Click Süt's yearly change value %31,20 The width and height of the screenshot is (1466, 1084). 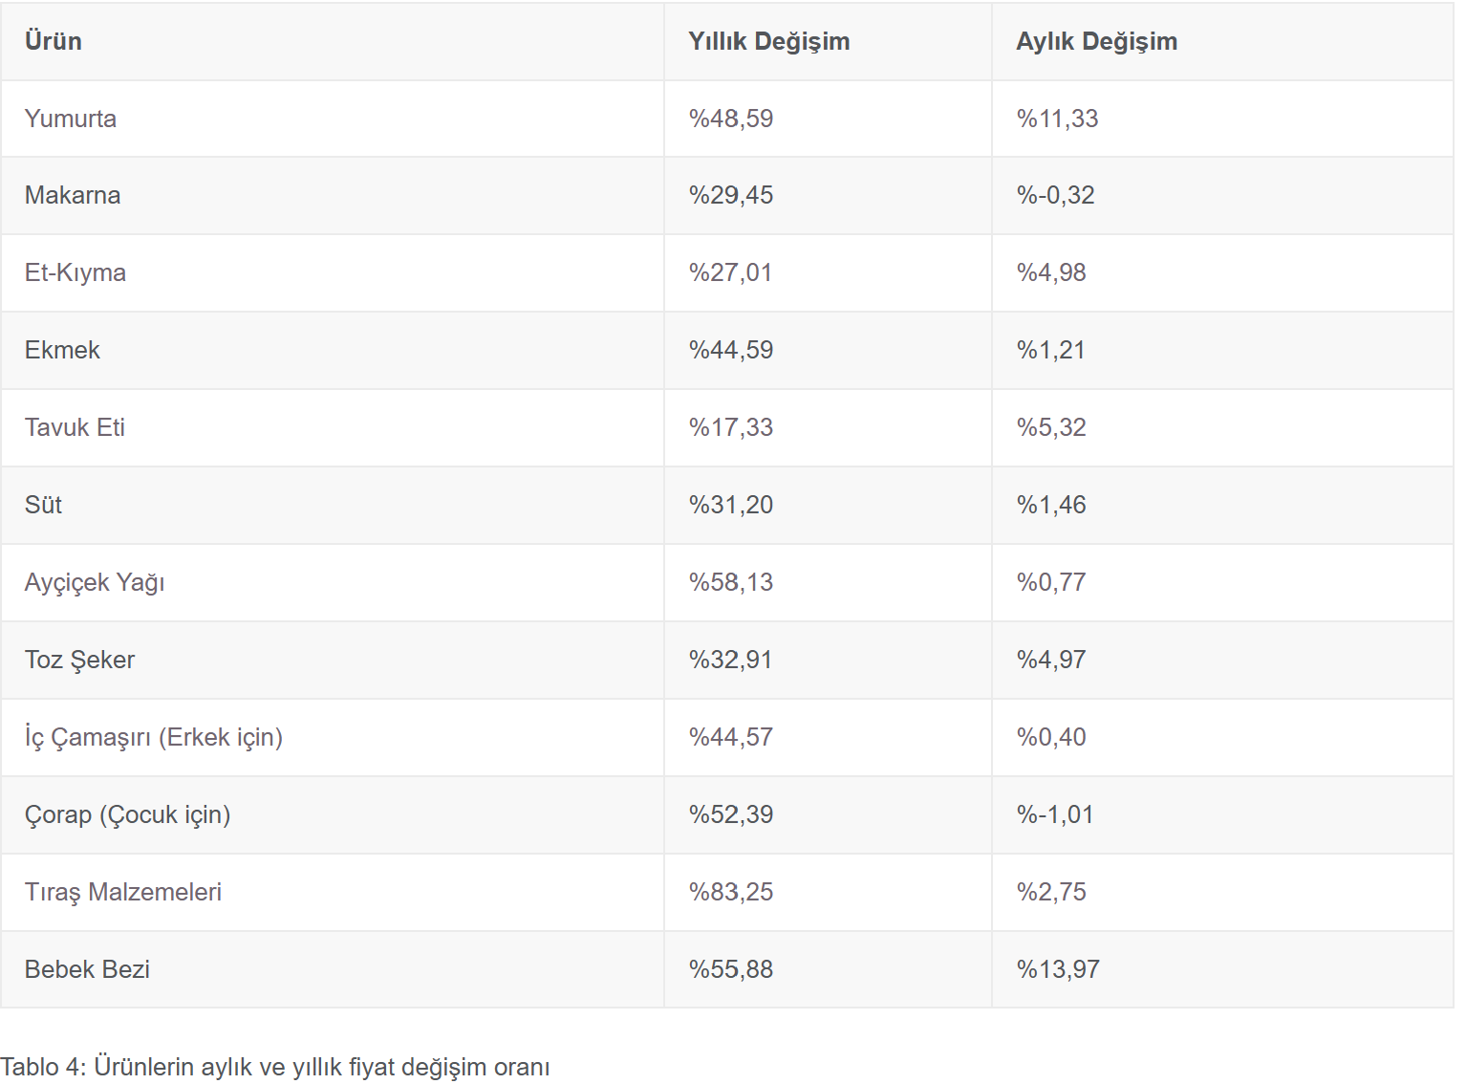[731, 505]
